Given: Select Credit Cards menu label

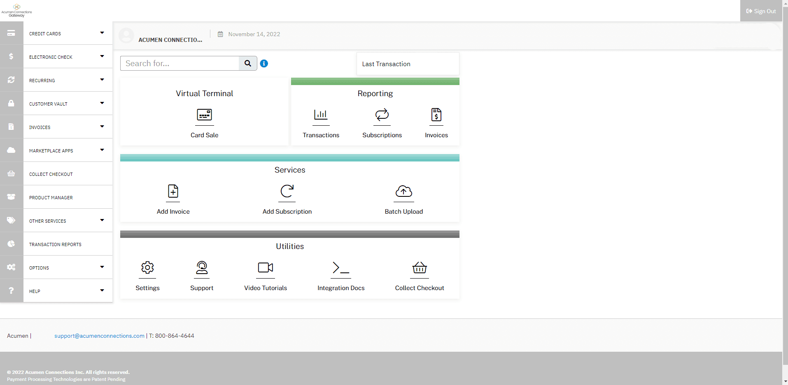Looking at the screenshot, I should [45, 34].
